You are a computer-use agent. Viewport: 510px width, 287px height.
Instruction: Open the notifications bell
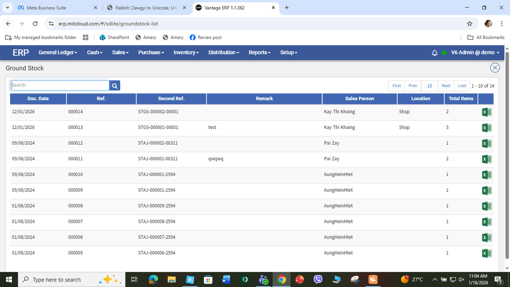[x=434, y=53]
